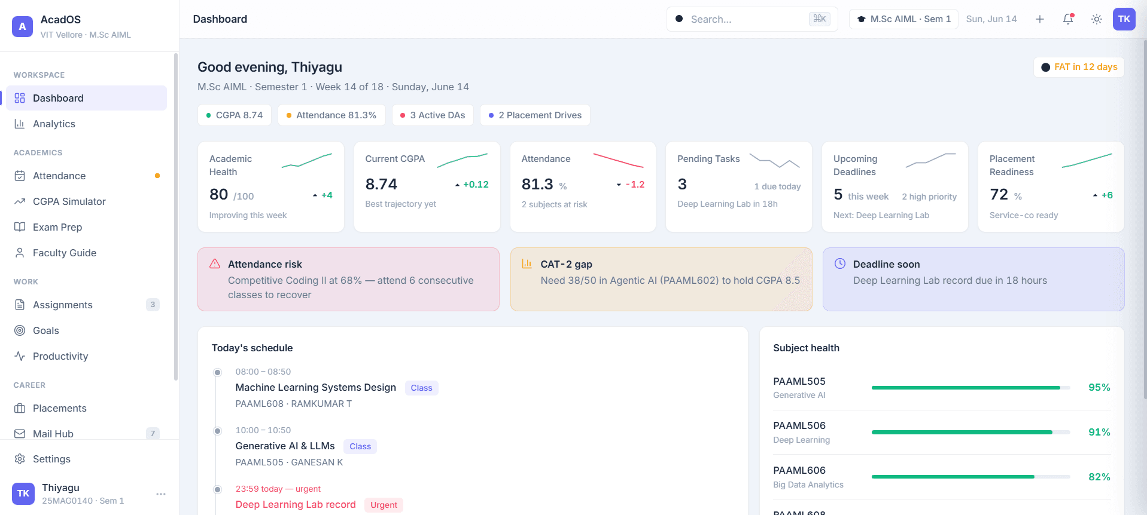
Task: Open the Current CGPA card
Action: (427, 186)
